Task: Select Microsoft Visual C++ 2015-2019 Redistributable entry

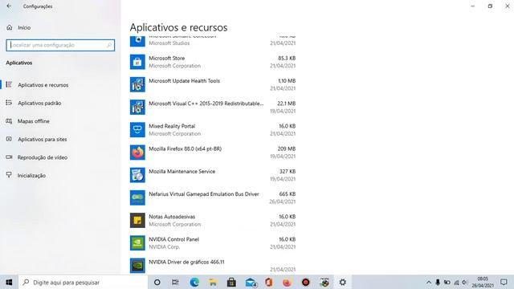Action: pos(206,104)
